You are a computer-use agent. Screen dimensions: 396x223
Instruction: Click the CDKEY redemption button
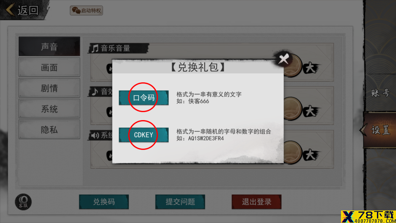point(144,135)
